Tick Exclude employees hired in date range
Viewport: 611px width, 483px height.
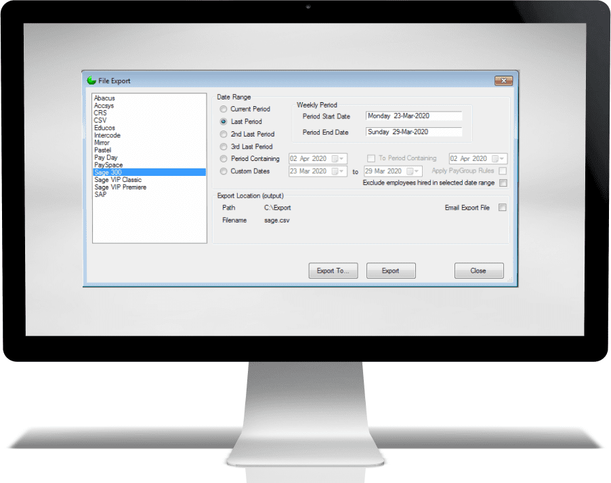coord(503,183)
